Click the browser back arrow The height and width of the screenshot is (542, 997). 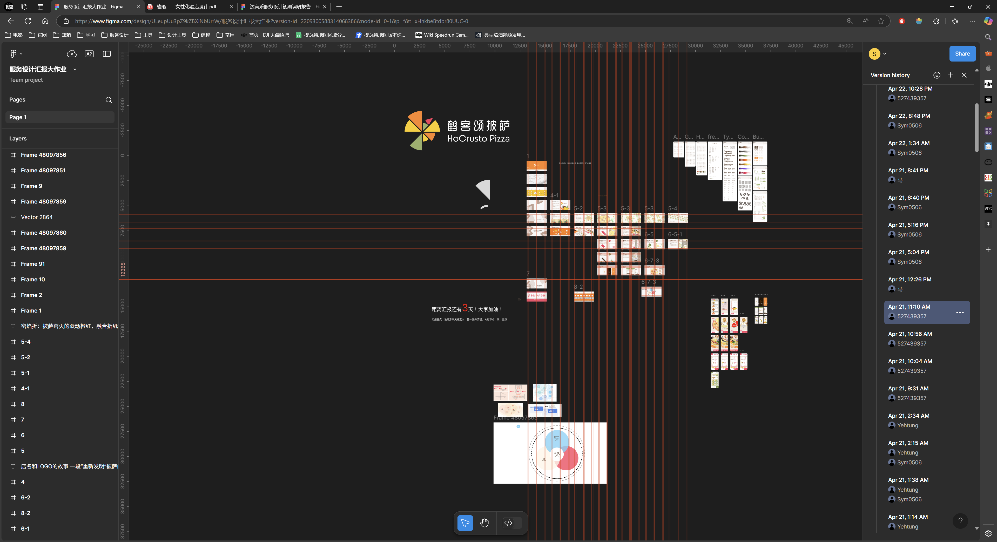tap(11, 21)
